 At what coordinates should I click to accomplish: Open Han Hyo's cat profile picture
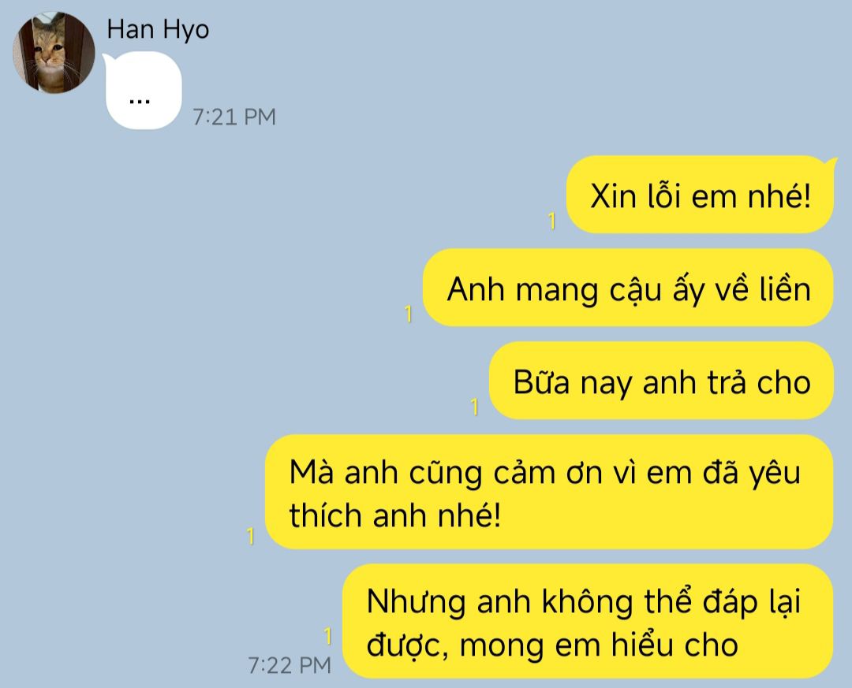coord(54,52)
